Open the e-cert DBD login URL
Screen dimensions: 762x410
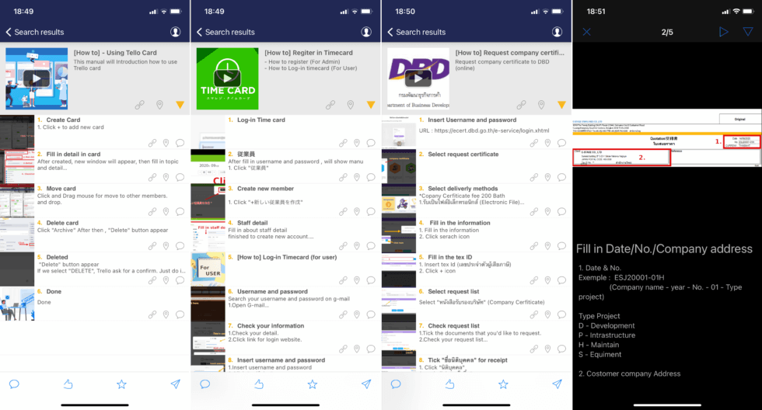click(491, 130)
